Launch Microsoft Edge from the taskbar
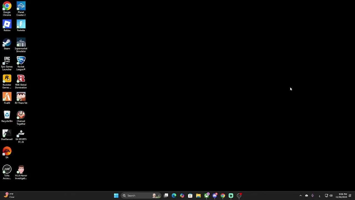Image resolution: width=355 pixels, height=200 pixels. click(174, 196)
